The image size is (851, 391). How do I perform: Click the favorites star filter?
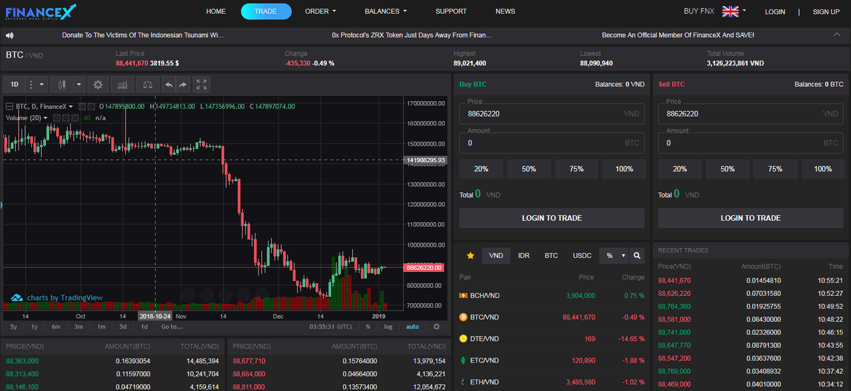pyautogui.click(x=471, y=255)
